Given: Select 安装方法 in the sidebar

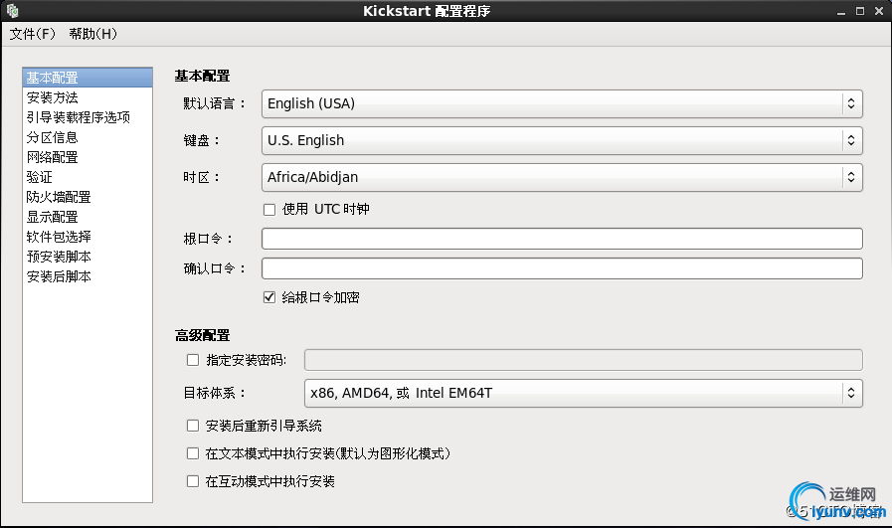Looking at the screenshot, I should coord(88,97).
